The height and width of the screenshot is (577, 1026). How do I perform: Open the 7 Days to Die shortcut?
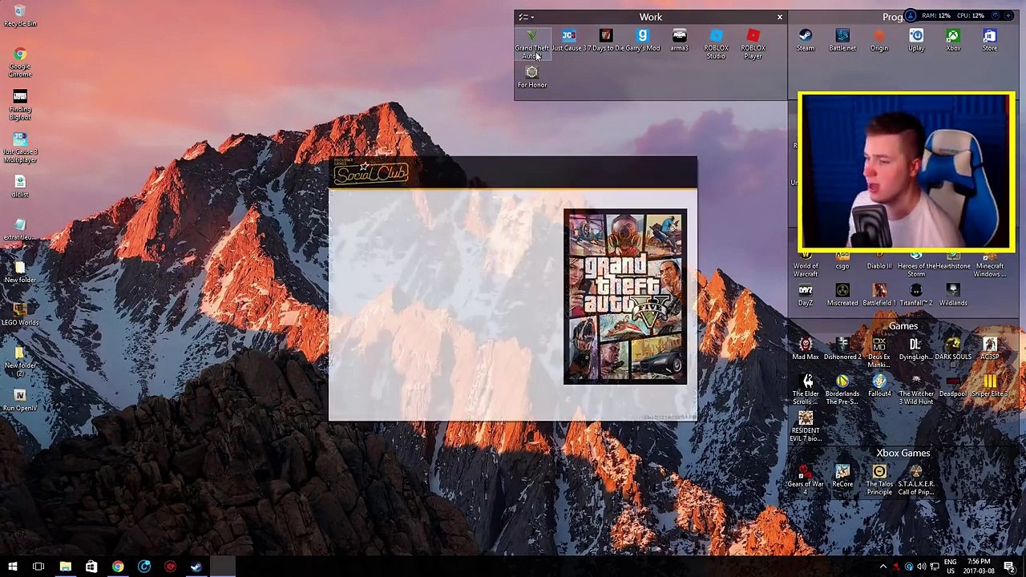605,40
